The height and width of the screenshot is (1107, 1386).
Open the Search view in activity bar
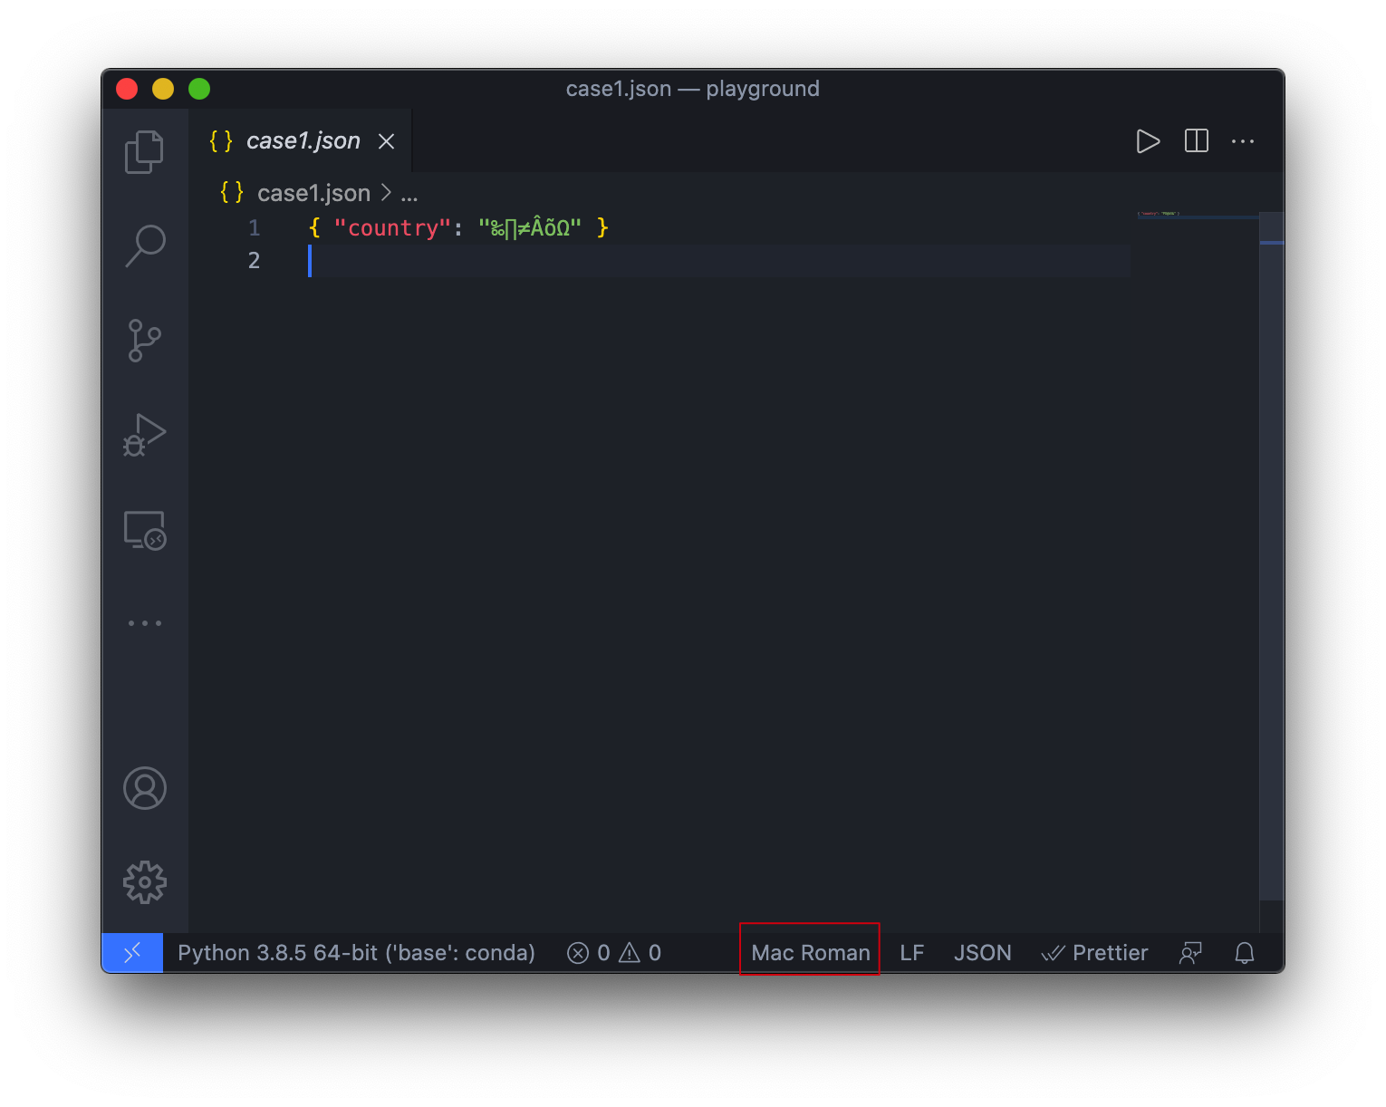click(x=144, y=245)
